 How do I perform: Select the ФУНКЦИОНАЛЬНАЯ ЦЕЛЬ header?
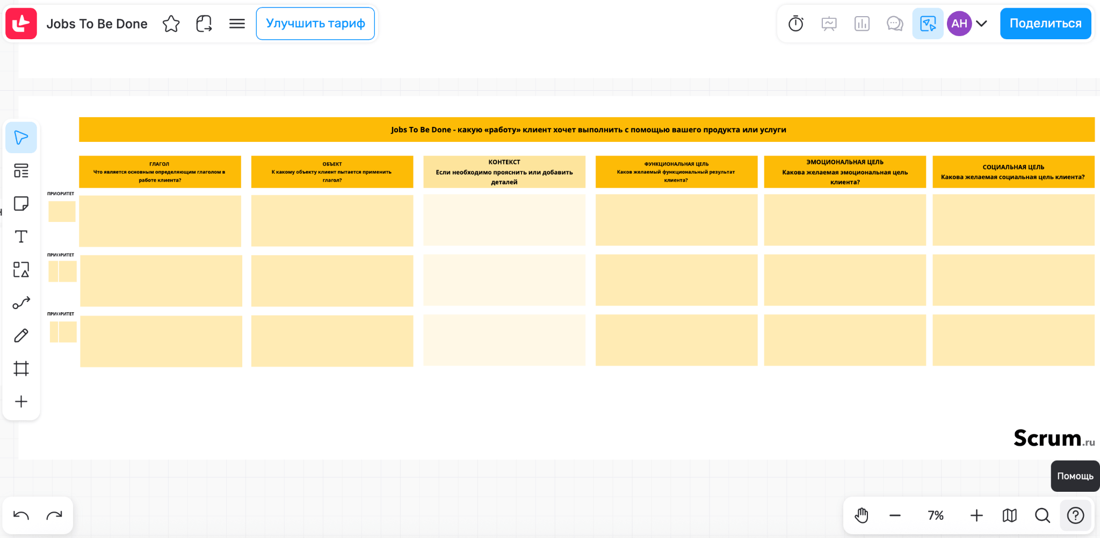[x=676, y=172]
